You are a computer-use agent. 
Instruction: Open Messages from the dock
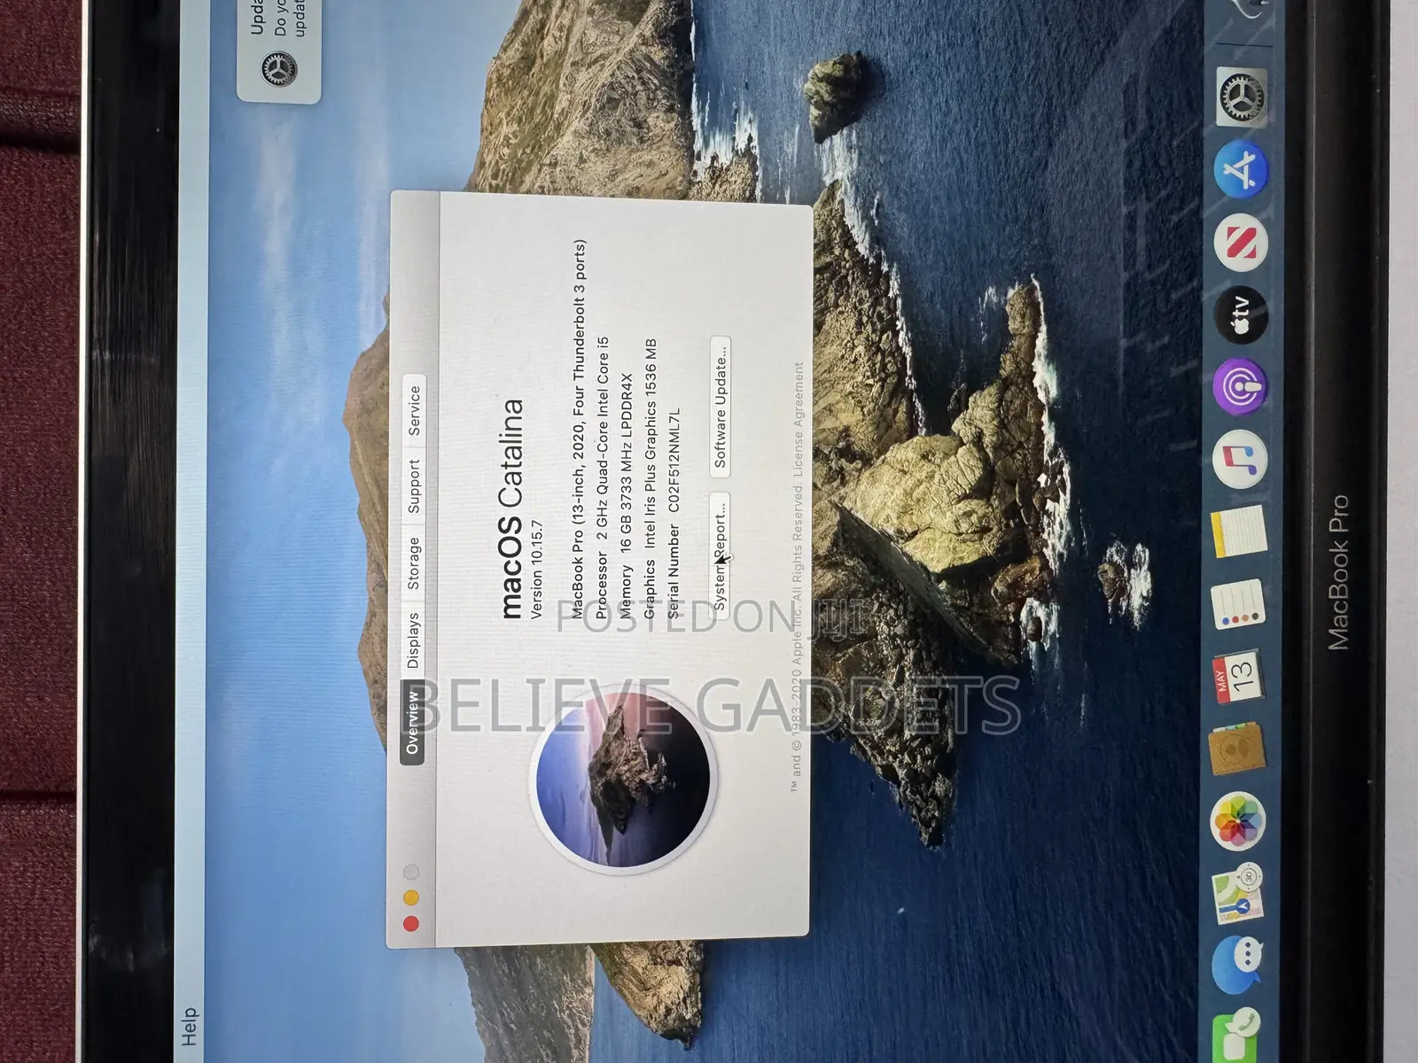1237,966
